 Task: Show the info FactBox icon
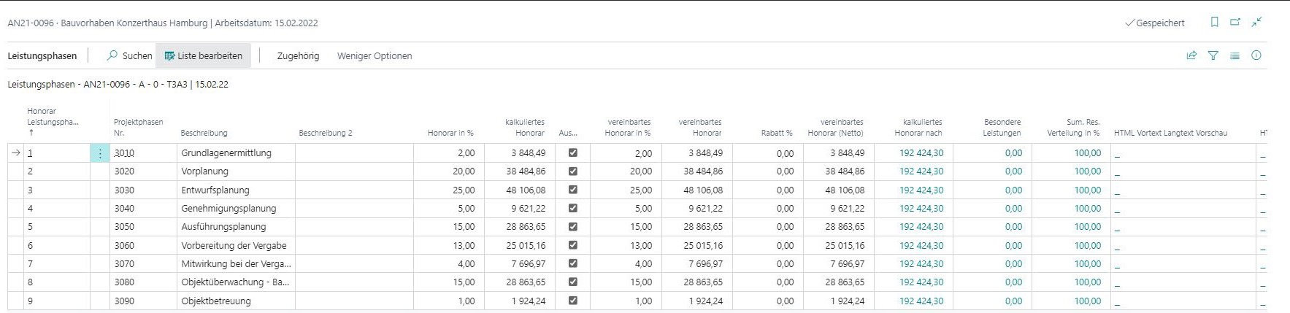1256,55
